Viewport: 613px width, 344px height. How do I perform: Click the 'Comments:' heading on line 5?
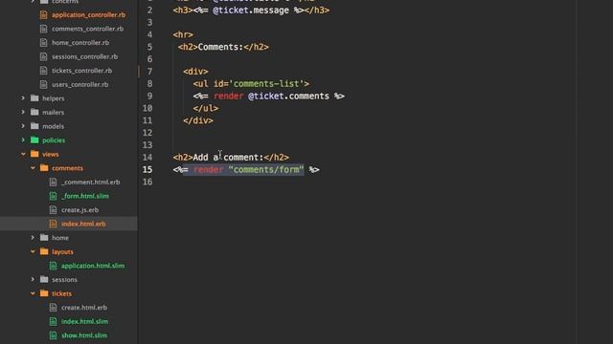coord(220,47)
